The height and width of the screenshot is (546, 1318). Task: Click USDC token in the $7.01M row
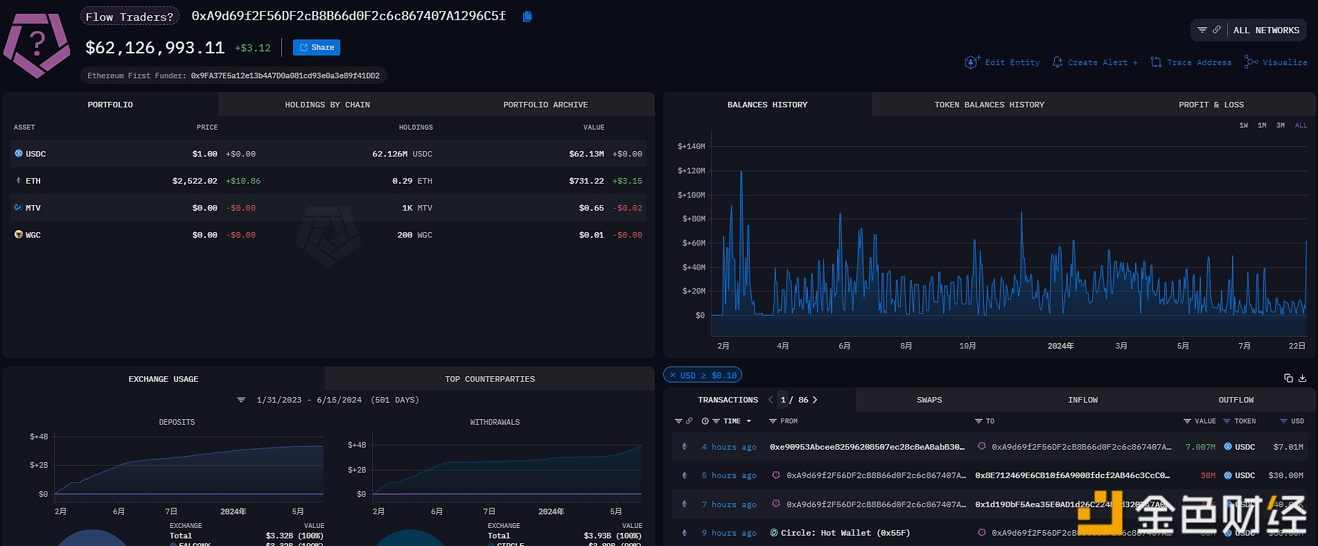point(1239,447)
